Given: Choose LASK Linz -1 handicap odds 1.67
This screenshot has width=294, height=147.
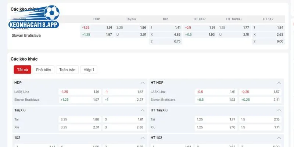Looking at the screenshot, I should pyautogui.click(x=124, y=92).
